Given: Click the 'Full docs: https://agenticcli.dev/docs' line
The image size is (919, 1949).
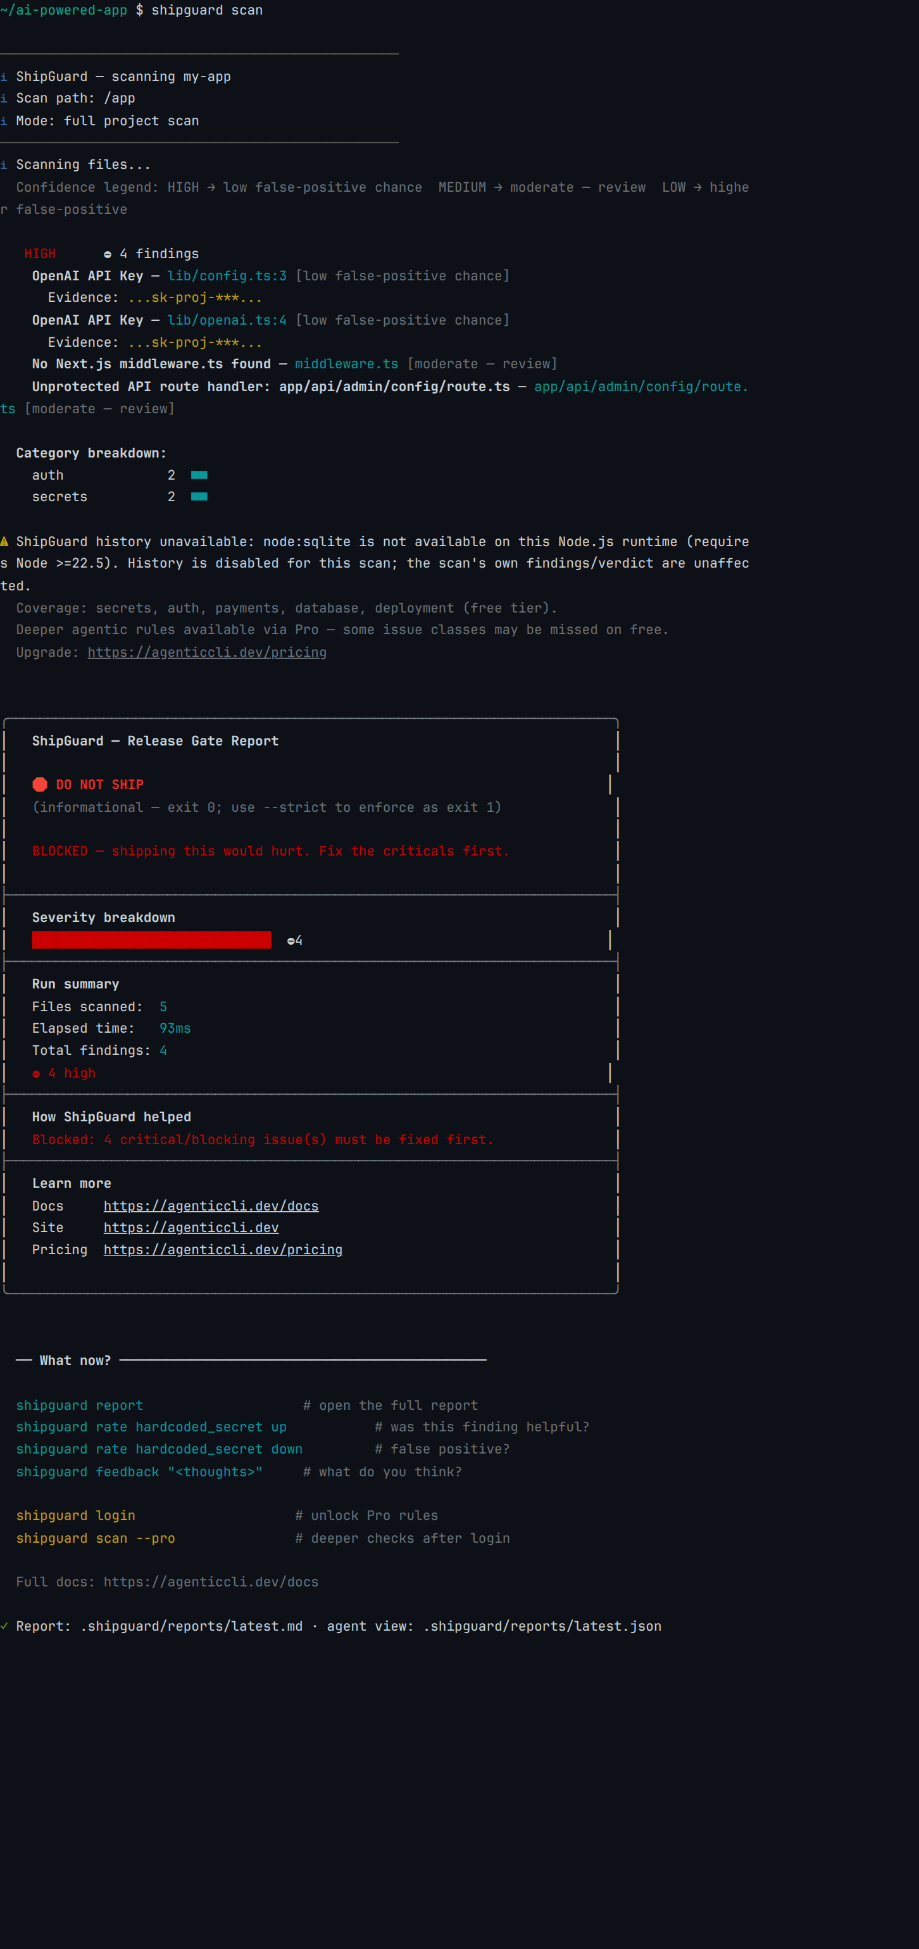Looking at the screenshot, I should tap(167, 1582).
